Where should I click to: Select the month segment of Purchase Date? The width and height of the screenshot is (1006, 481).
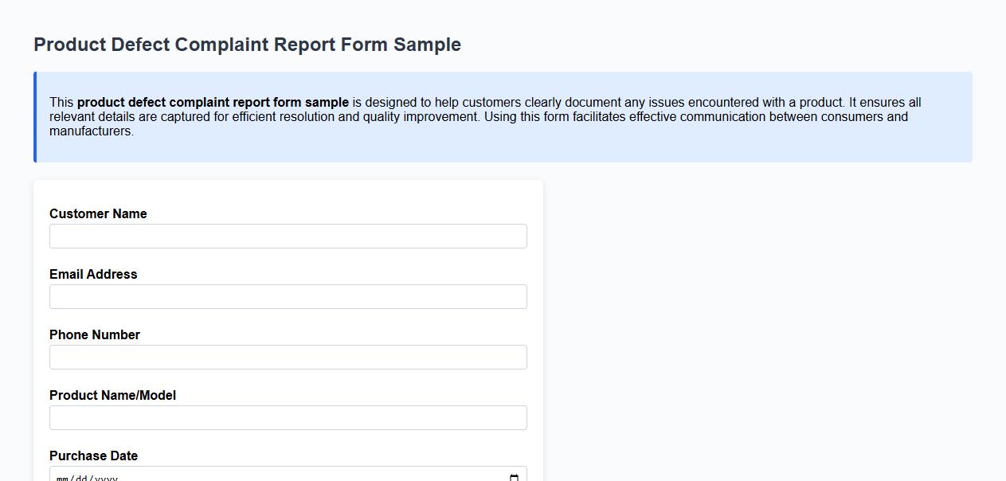click(61, 476)
